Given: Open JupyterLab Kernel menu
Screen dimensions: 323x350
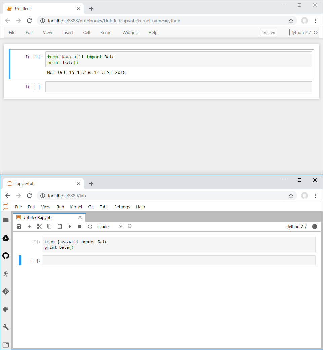Looking at the screenshot, I should 76,207.
